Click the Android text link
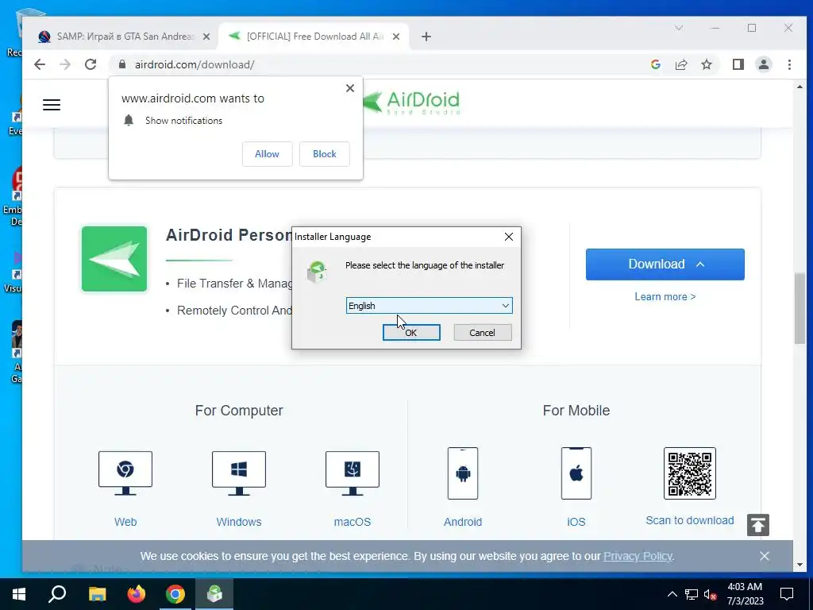The height and width of the screenshot is (610, 813). (463, 522)
